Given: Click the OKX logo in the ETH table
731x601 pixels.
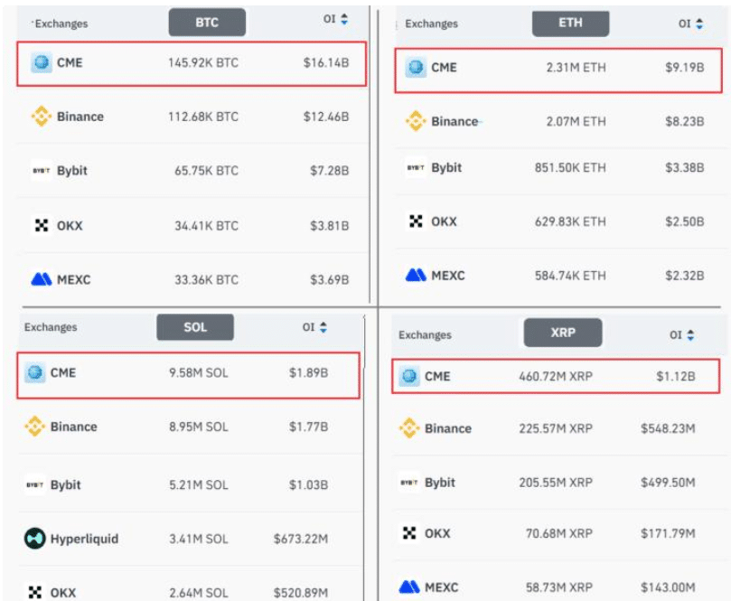Looking at the screenshot, I should coord(416,221).
